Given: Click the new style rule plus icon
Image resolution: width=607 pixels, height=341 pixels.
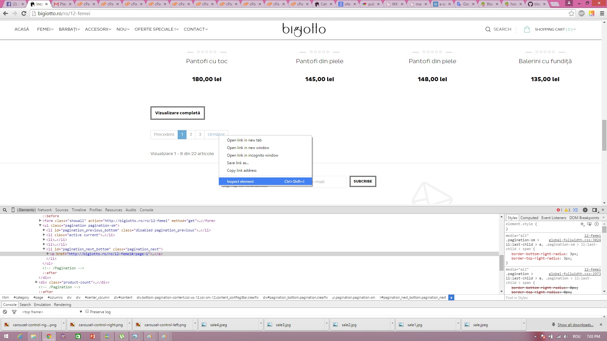Looking at the screenshot, I should [x=582, y=224].
